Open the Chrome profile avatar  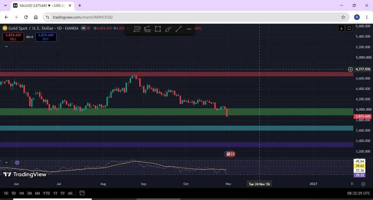[x=357, y=17]
